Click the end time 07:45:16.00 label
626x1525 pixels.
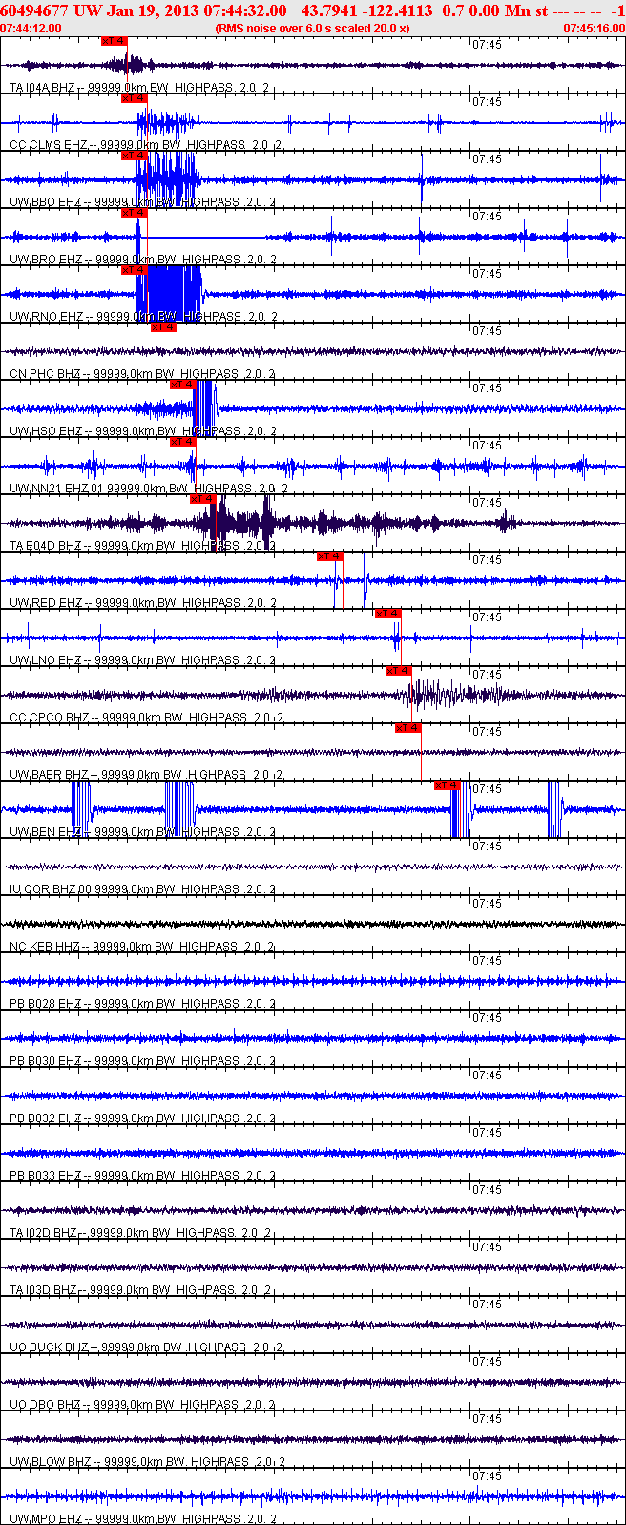pyautogui.click(x=594, y=28)
